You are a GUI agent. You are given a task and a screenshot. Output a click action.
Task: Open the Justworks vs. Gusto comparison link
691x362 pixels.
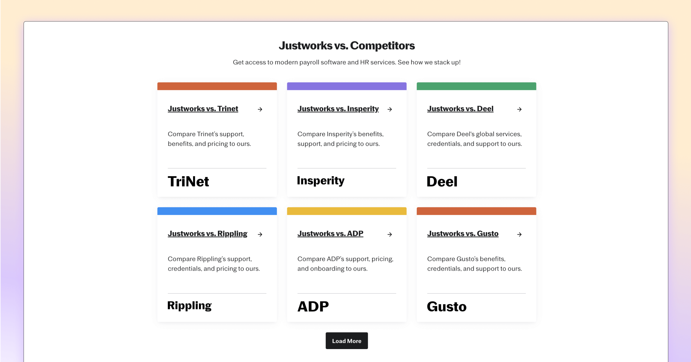click(x=462, y=234)
